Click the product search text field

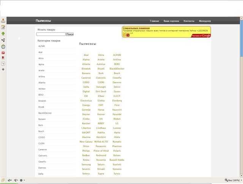click(x=51, y=34)
